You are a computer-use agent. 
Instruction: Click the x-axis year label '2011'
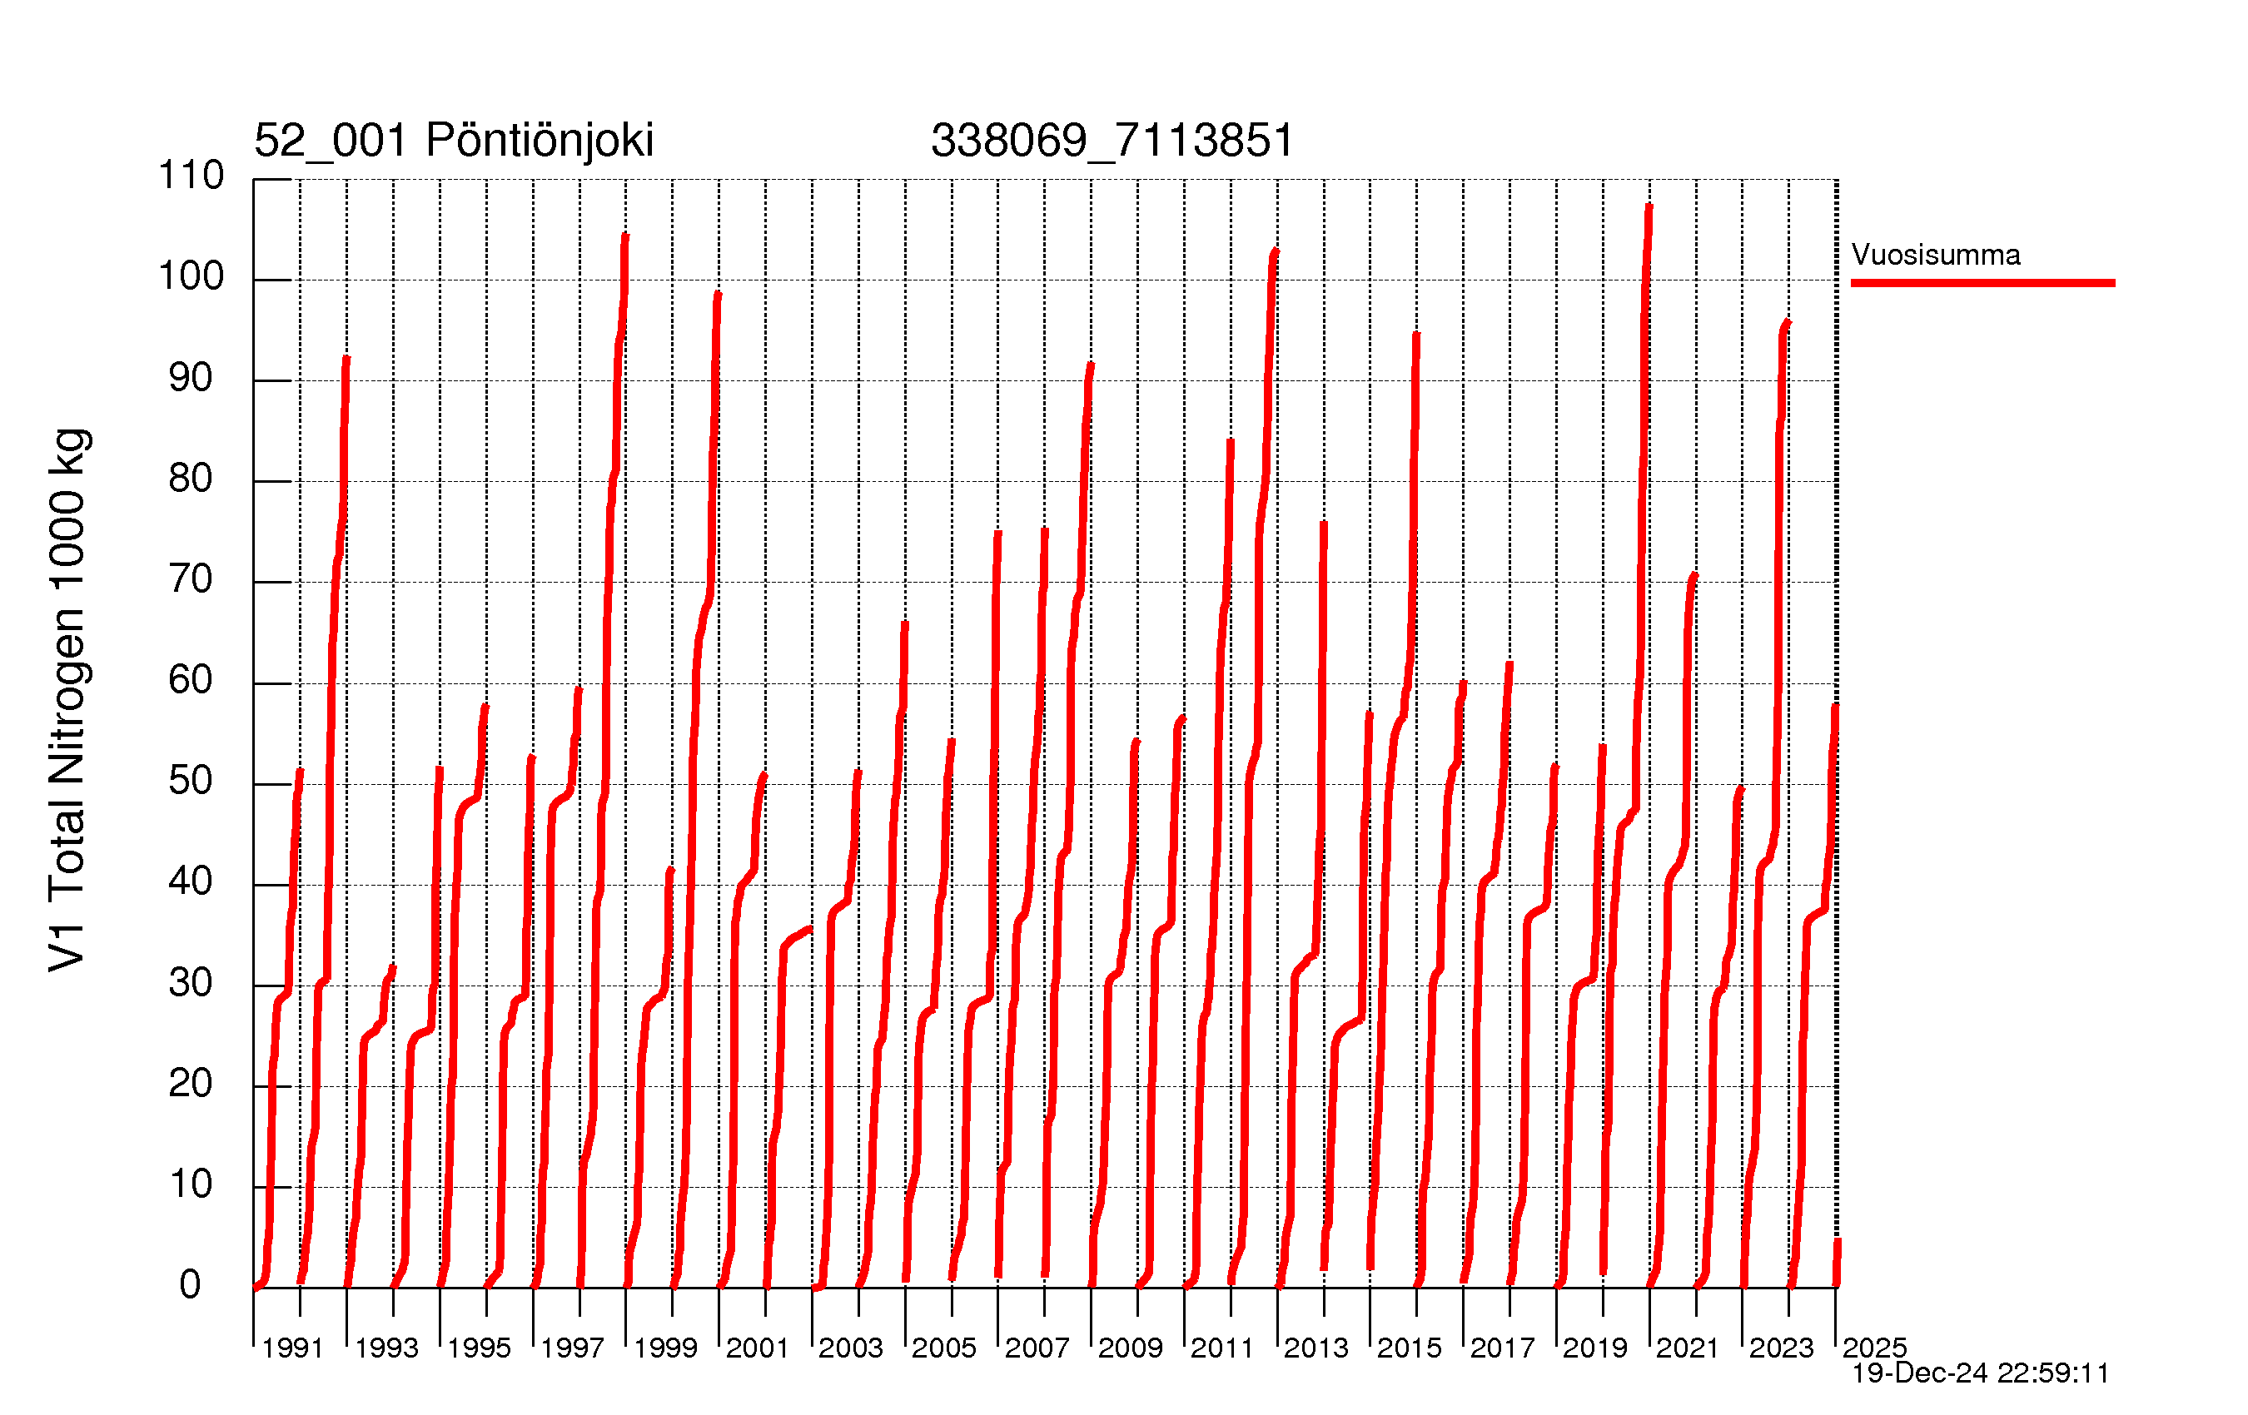1222,1348
